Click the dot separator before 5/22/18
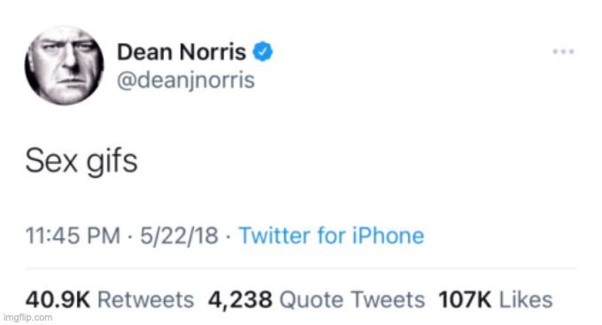Image resolution: width=602 pixels, height=325 pixels. click(x=130, y=236)
